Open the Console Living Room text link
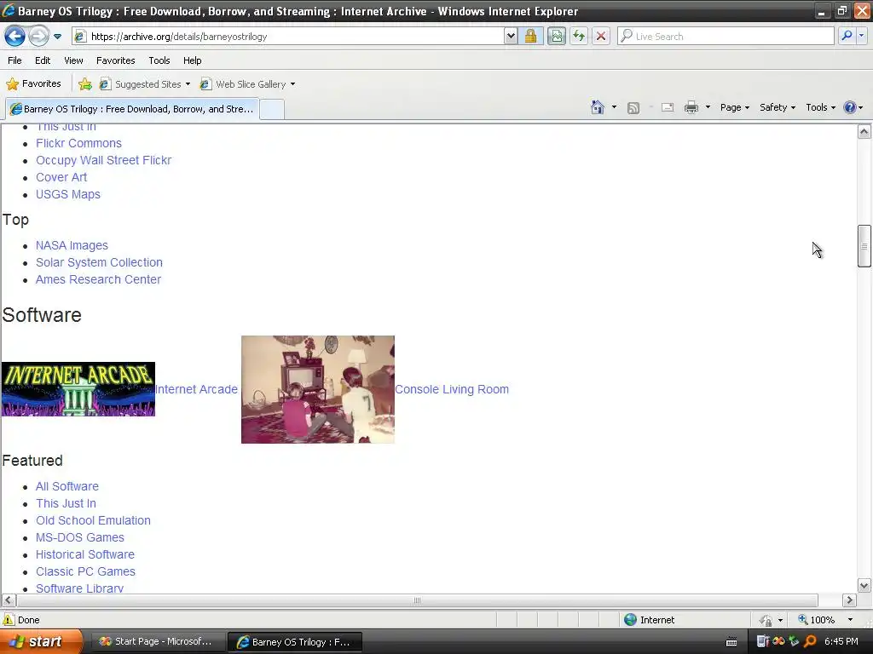This screenshot has width=873, height=654. tap(452, 389)
